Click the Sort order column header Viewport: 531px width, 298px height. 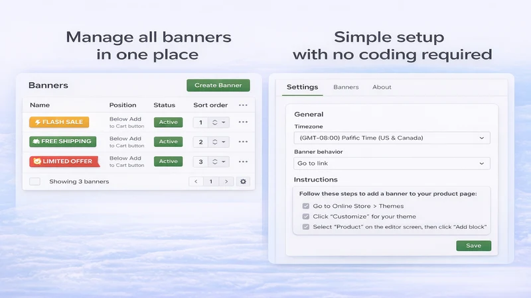210,105
